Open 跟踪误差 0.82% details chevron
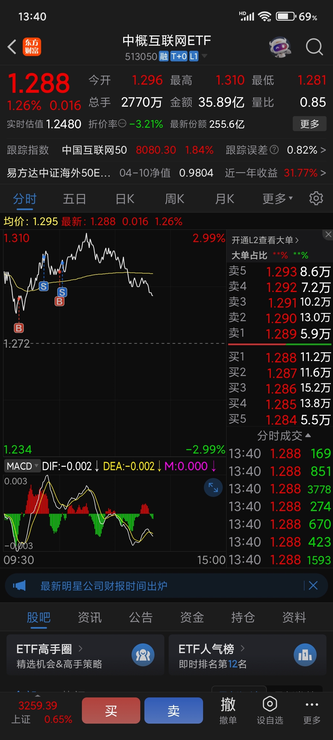This screenshot has width=333, height=740. click(323, 150)
